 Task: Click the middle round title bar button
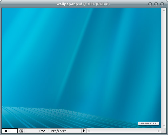156,4
